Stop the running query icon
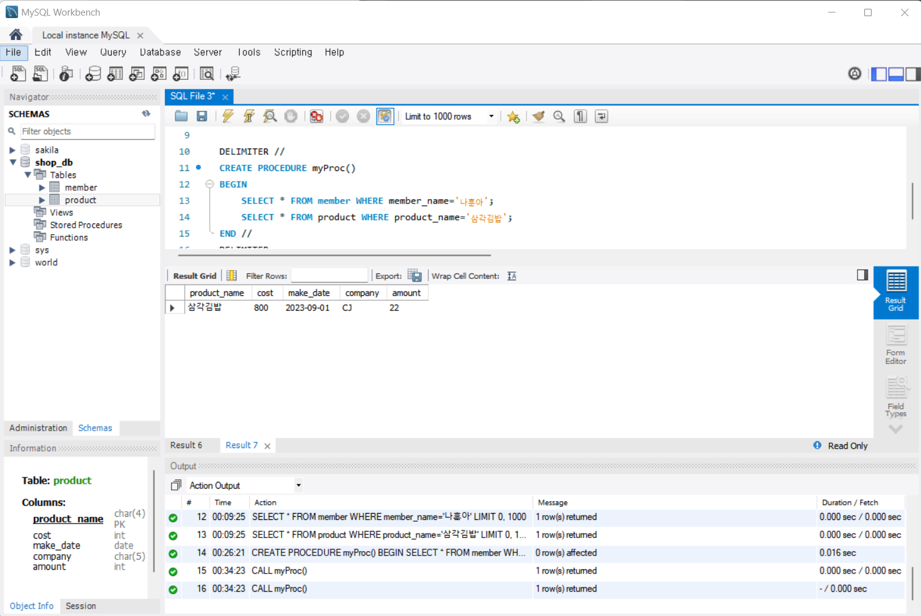Screen dimensions: 921x616 coord(291,116)
